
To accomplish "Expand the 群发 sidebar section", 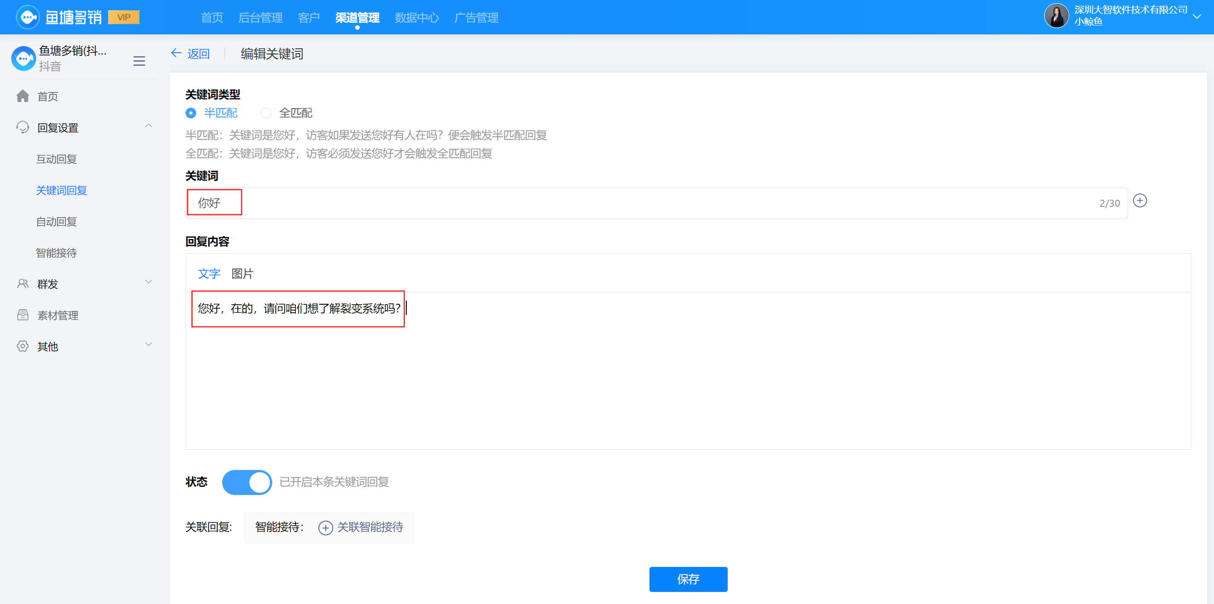I will (x=148, y=282).
